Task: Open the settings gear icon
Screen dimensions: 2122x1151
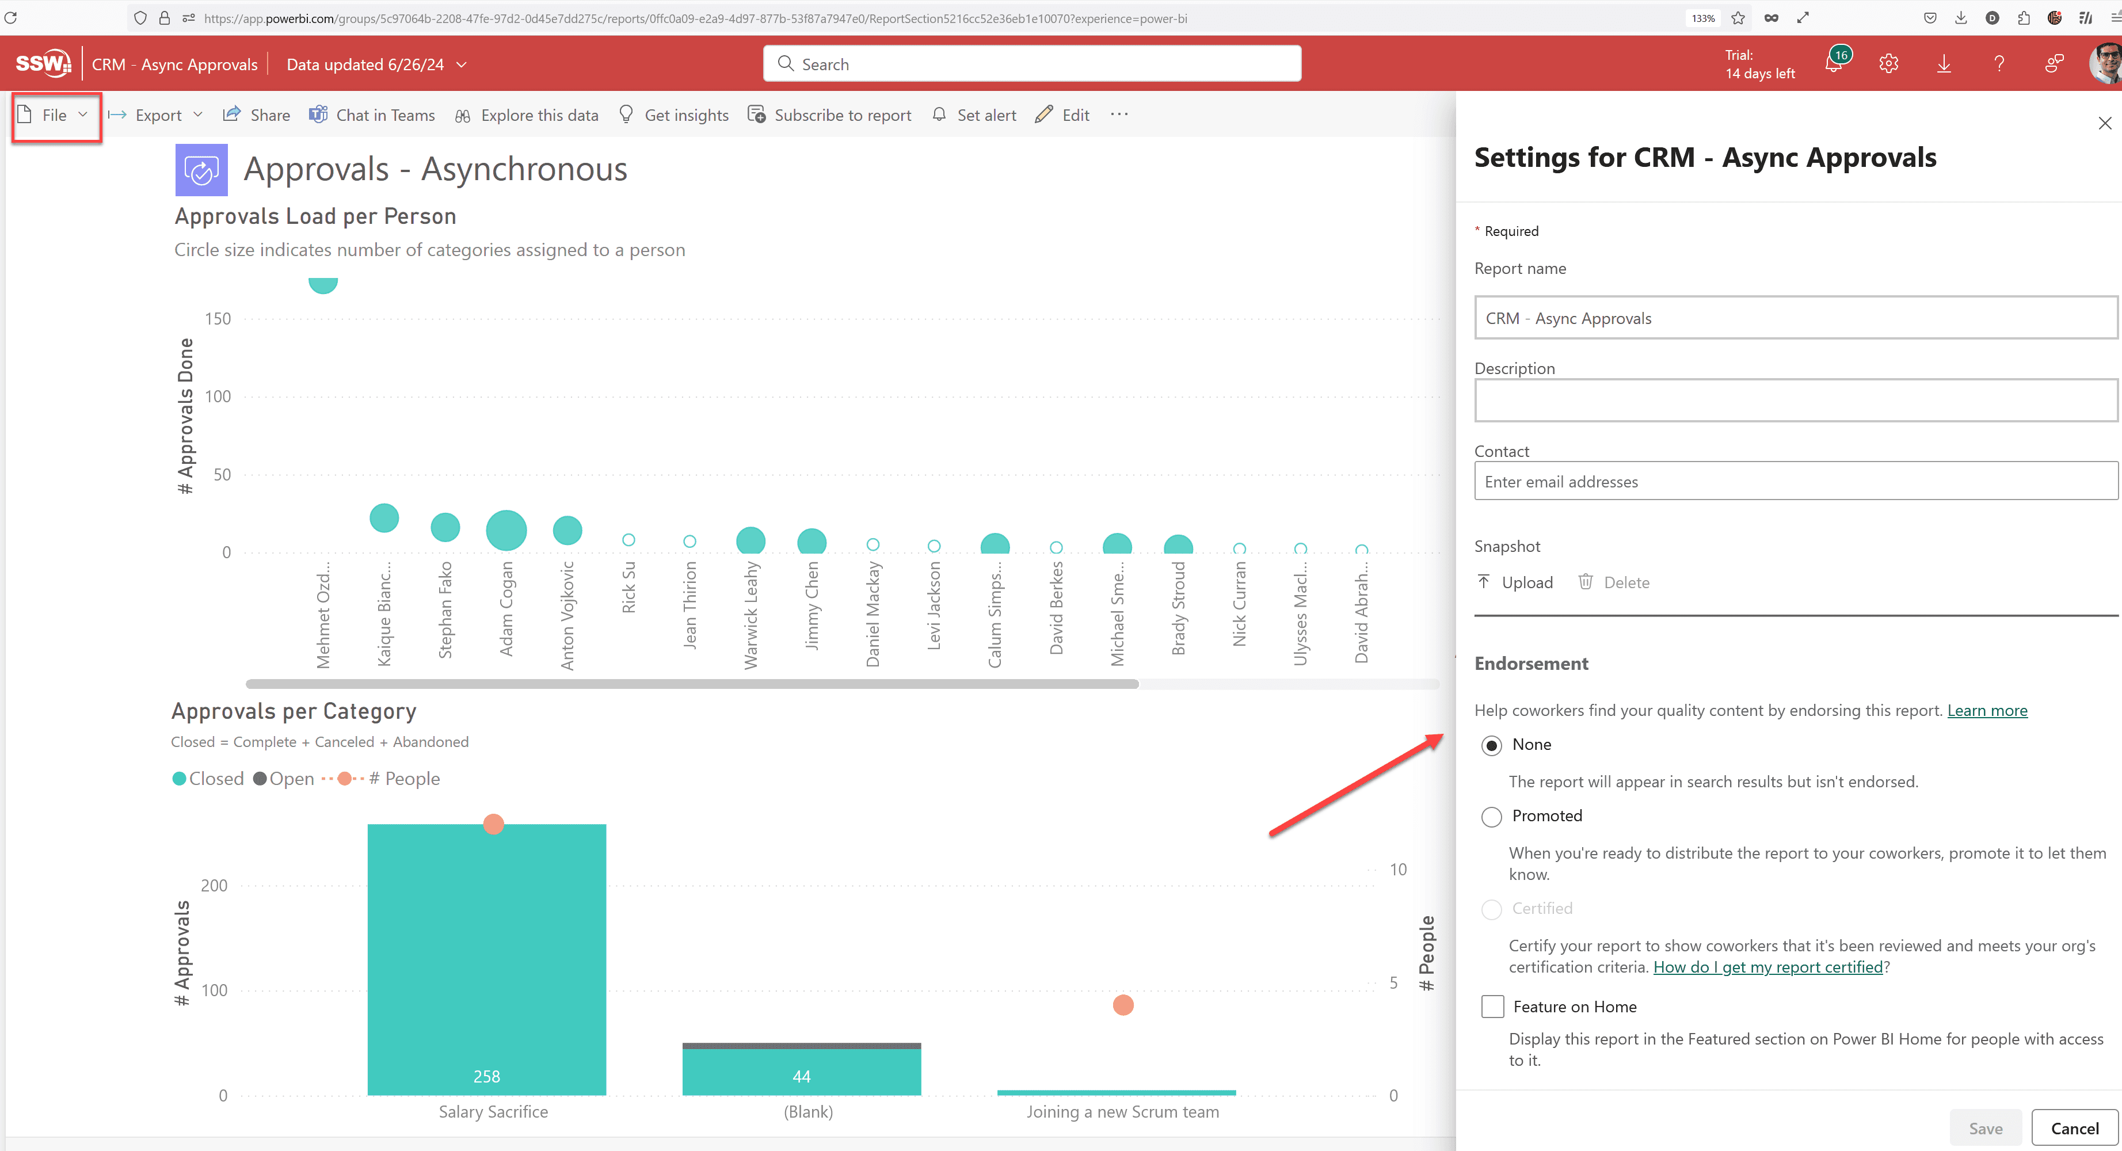Action: tap(1888, 63)
